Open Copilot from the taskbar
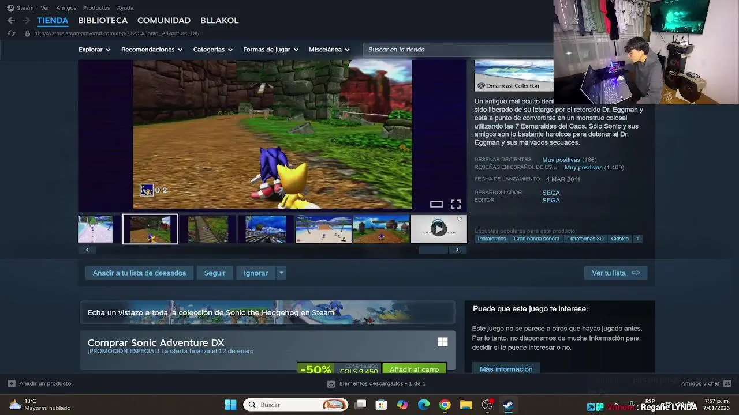 (402, 405)
